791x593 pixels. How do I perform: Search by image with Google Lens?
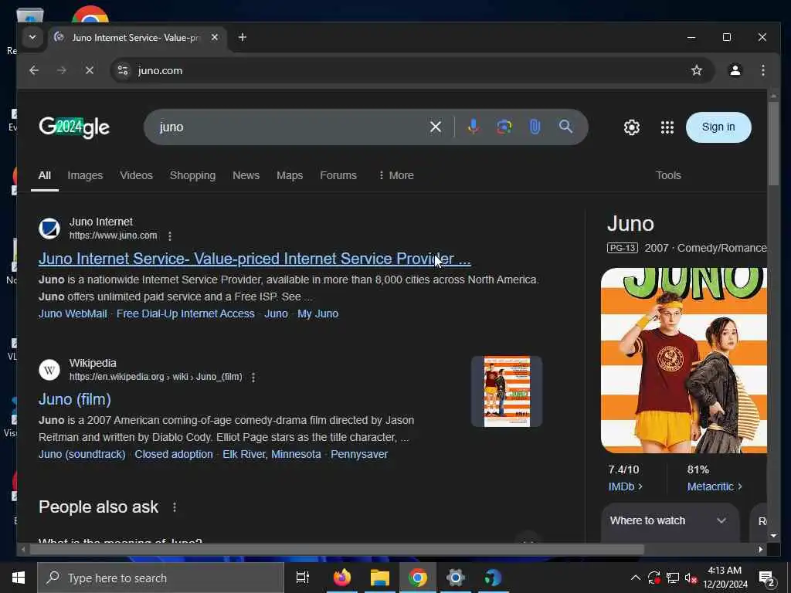click(x=504, y=127)
